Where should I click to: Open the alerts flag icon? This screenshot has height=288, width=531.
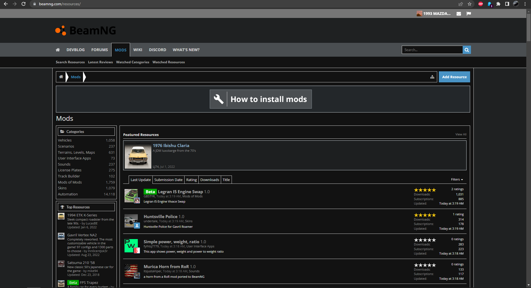[x=469, y=14]
